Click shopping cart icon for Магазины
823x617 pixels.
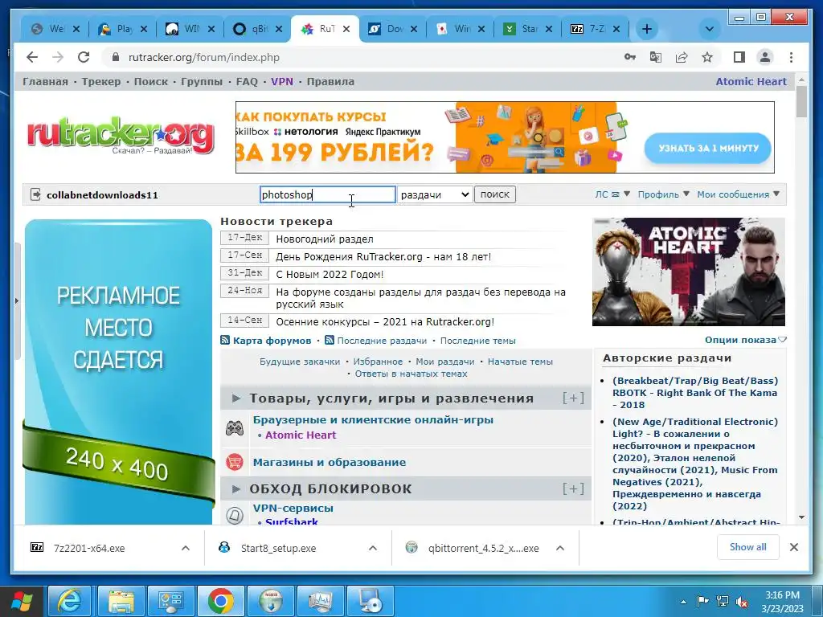click(x=234, y=462)
